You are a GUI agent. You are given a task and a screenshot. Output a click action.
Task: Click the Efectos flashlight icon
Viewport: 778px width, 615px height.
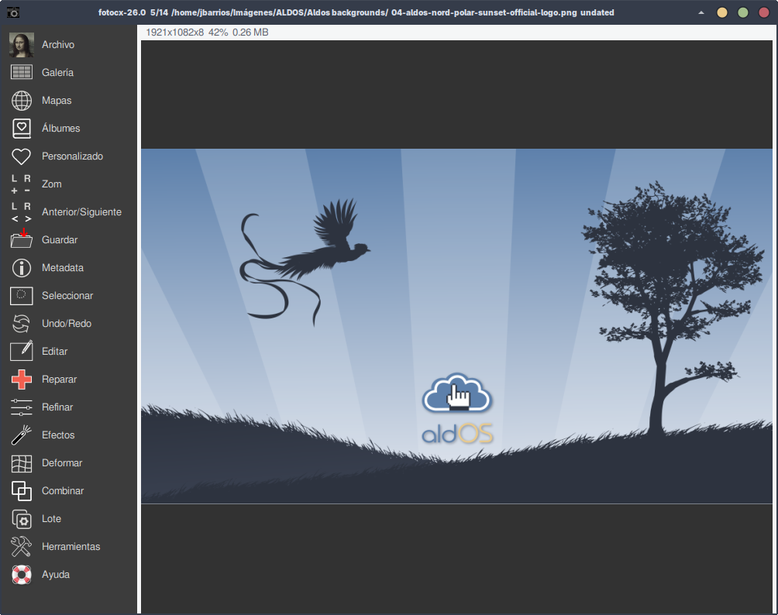pos(22,435)
